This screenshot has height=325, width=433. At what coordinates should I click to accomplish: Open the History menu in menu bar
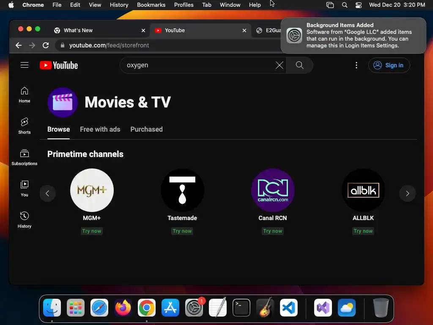point(119,5)
